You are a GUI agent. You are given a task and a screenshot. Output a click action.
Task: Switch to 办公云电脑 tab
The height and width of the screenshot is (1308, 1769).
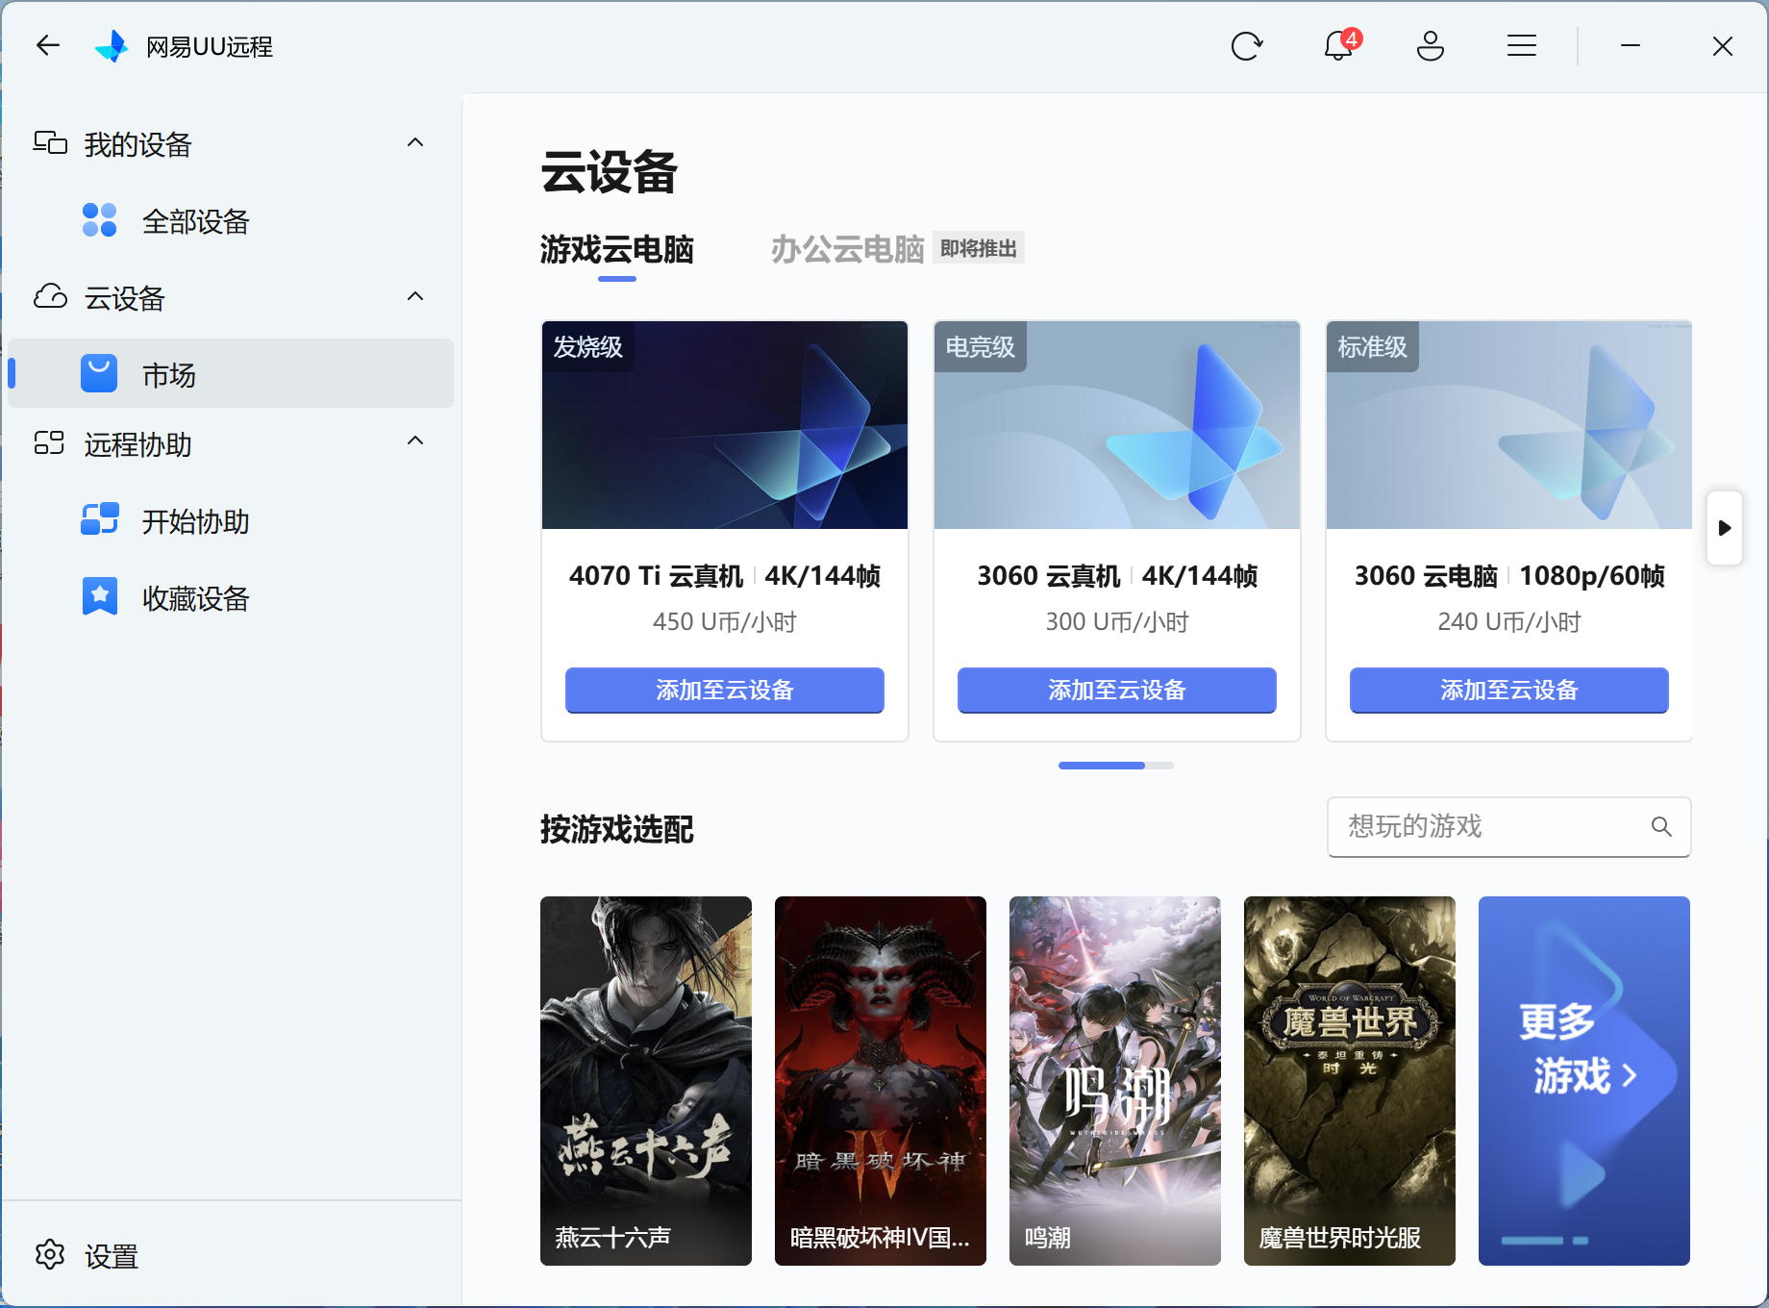847,250
